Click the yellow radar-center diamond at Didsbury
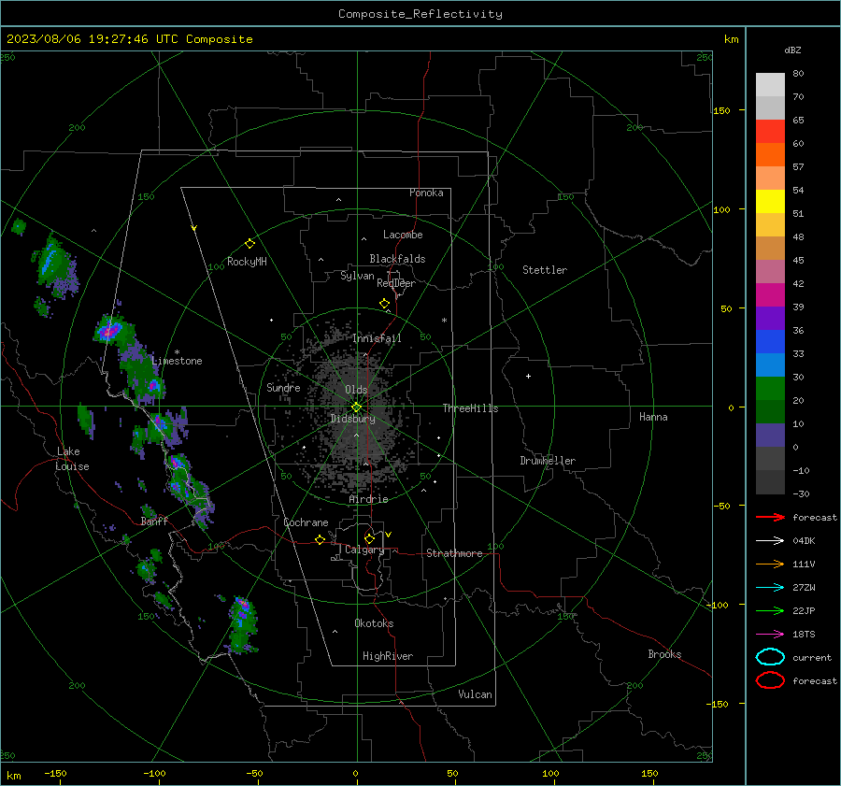Image resolution: width=841 pixels, height=786 pixels. pyautogui.click(x=357, y=407)
